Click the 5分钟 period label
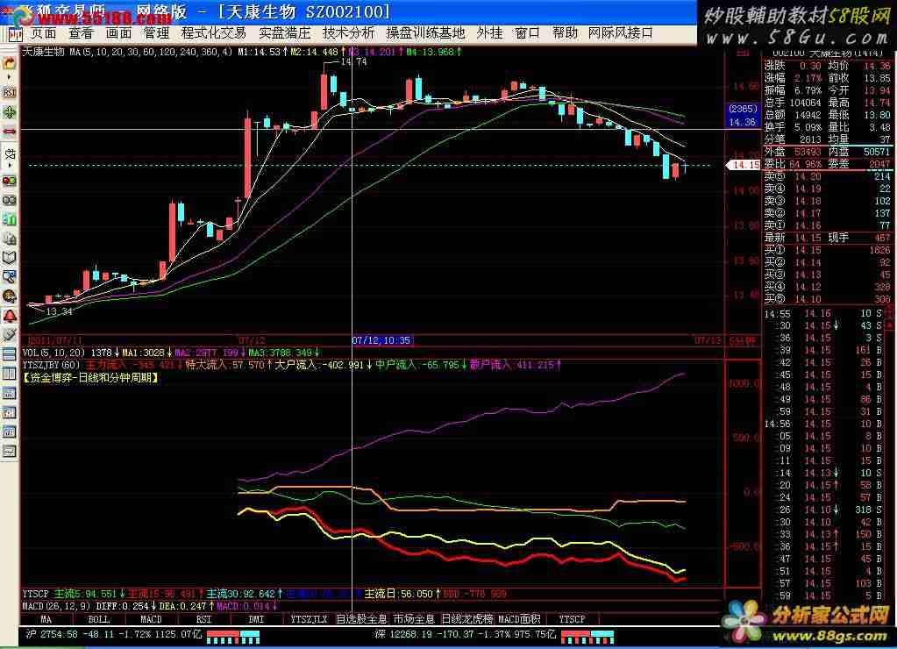Image resolution: width=897 pixels, height=649 pixels. tap(743, 341)
